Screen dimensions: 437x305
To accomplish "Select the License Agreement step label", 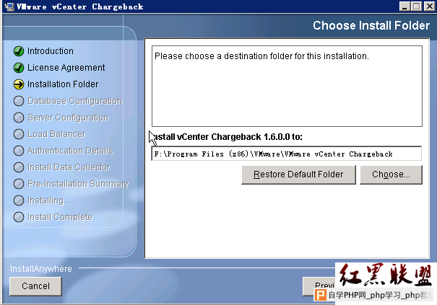I will pos(66,68).
